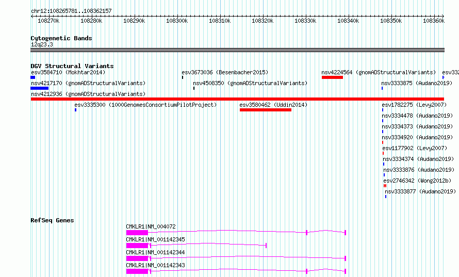
Task: Click the blue bar for nsv4217170
Action: (x=40, y=88)
